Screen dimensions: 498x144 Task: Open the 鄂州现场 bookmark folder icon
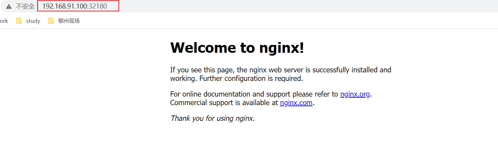(51, 21)
